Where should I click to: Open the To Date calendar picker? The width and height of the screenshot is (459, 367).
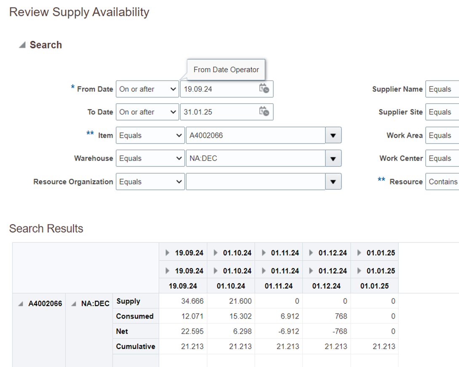coord(264,112)
